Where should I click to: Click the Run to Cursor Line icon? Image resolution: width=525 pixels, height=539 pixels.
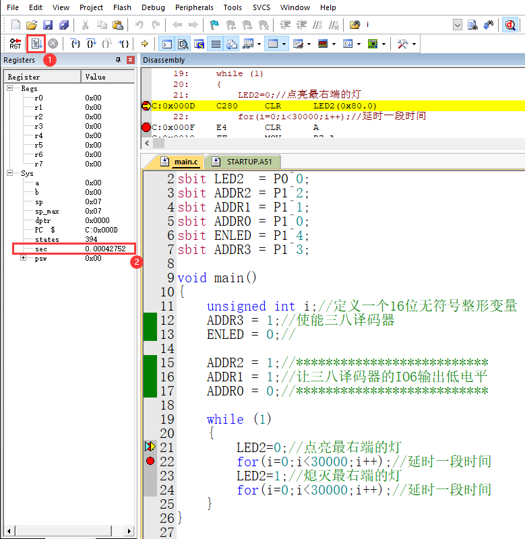pyautogui.click(x=124, y=44)
